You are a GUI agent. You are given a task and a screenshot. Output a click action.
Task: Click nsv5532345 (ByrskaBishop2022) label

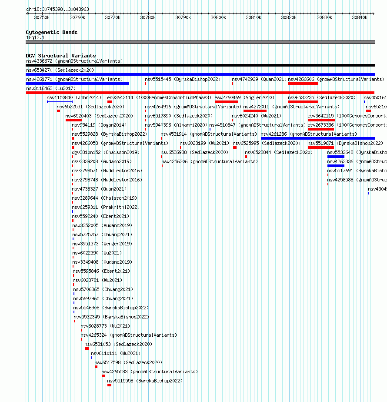click(x=111, y=317)
